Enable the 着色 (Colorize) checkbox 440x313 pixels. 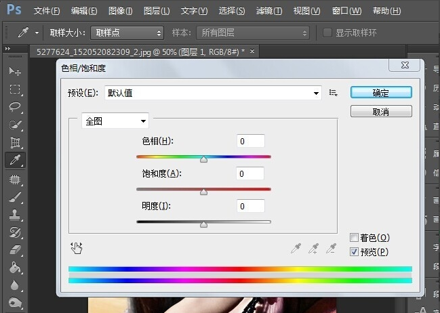(x=354, y=238)
